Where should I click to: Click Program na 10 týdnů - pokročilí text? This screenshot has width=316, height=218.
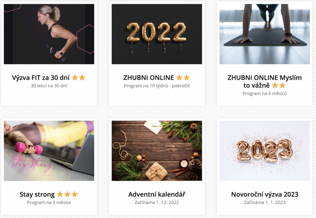coord(157,86)
